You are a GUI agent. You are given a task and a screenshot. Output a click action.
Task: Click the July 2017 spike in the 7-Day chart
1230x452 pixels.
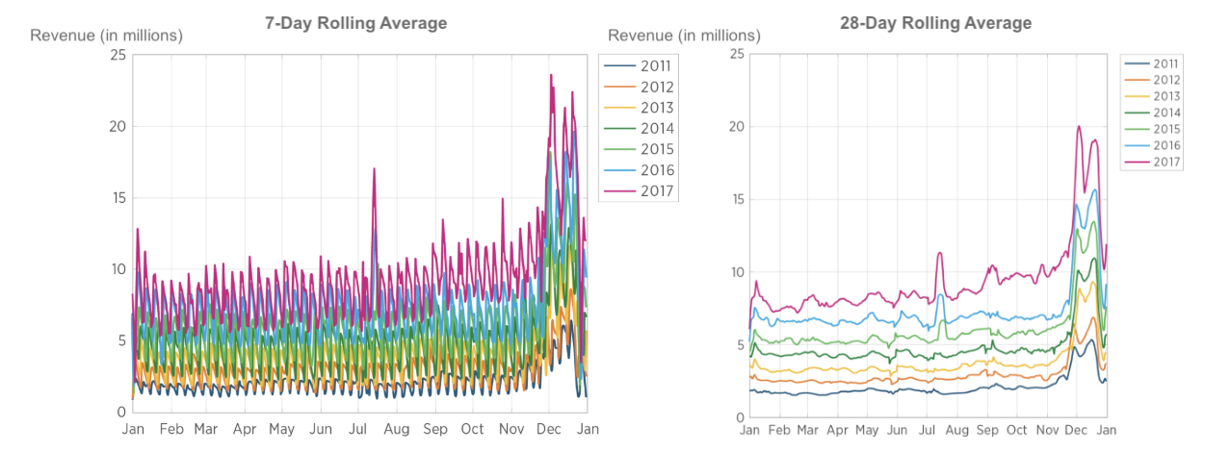tap(374, 170)
